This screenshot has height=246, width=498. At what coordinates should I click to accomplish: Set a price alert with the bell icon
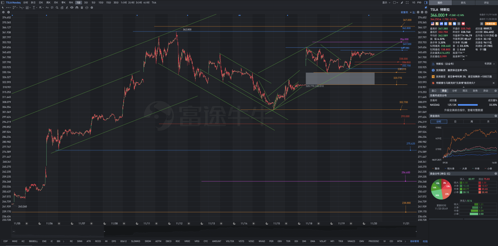coord(482,24)
